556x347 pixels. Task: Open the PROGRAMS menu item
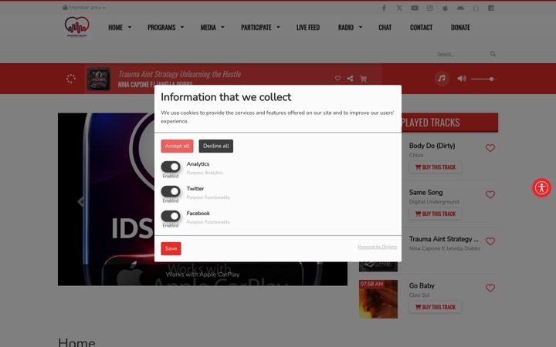[x=161, y=27]
